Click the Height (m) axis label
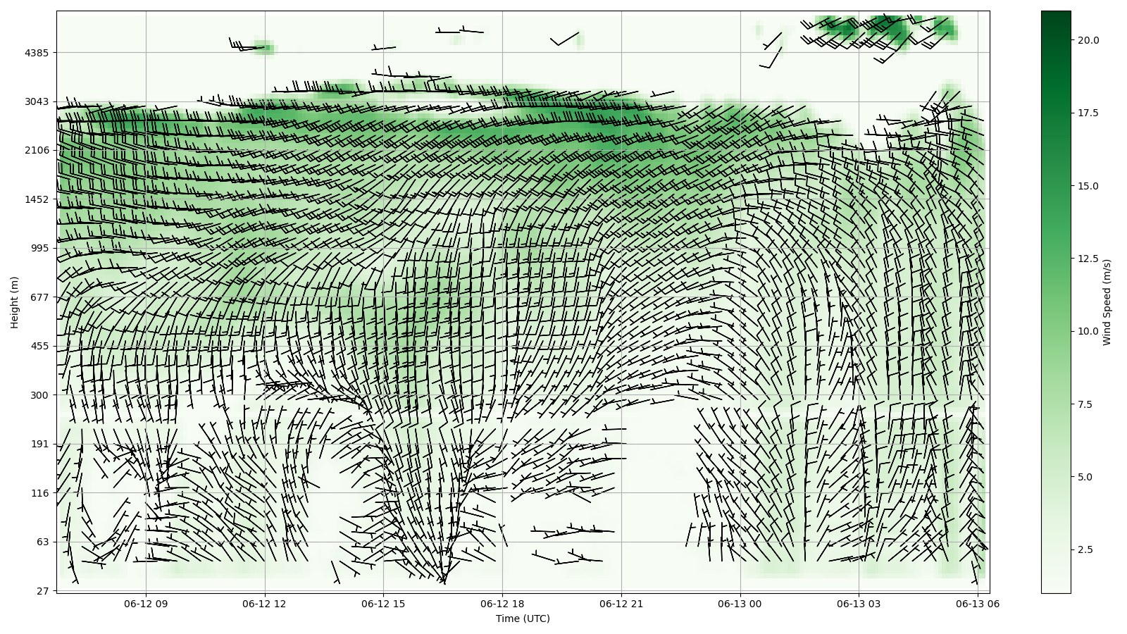 14,302
